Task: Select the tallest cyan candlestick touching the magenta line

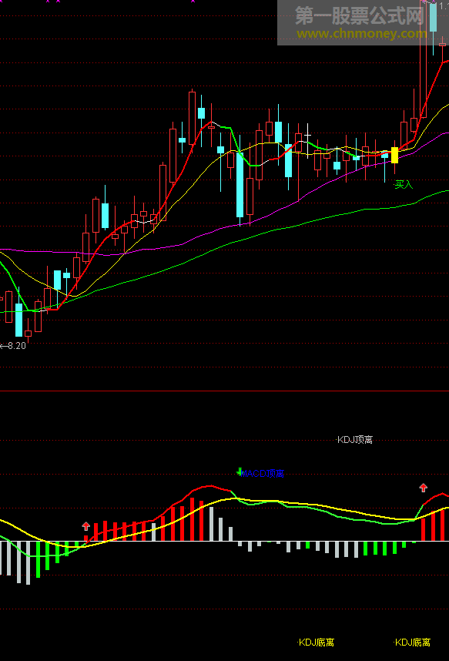Action: [x=240, y=184]
